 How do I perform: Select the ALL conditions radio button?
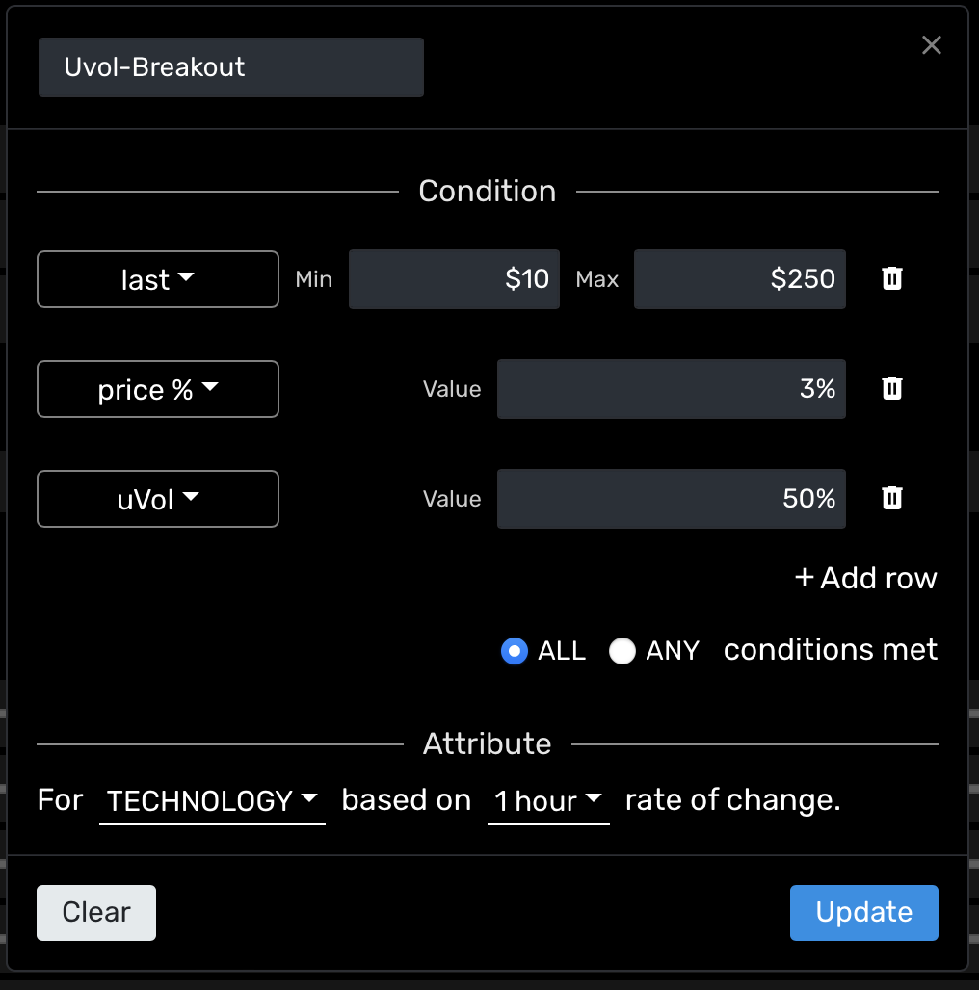coord(515,652)
